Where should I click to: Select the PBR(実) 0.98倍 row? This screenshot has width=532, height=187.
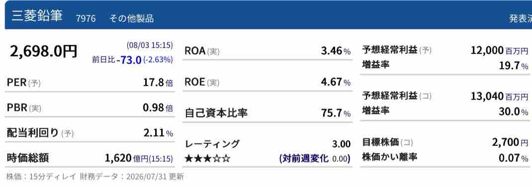pos(90,108)
